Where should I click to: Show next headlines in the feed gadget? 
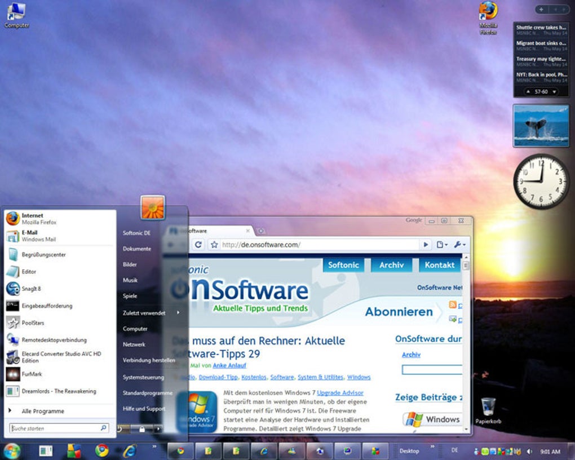pyautogui.click(x=554, y=92)
